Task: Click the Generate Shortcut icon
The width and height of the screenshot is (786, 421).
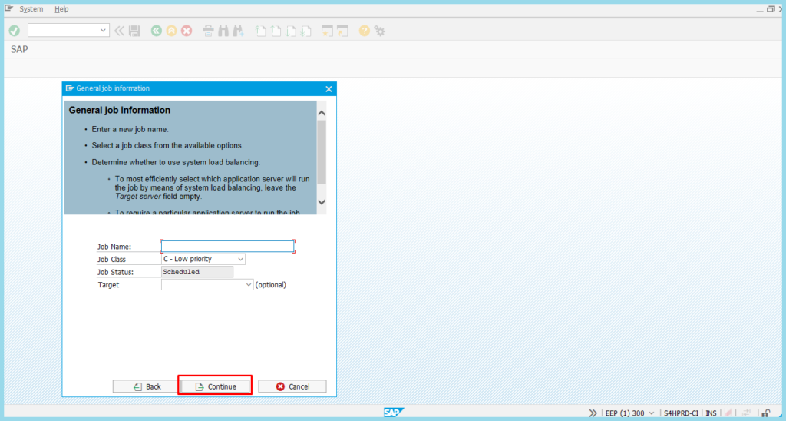Action: pos(342,31)
